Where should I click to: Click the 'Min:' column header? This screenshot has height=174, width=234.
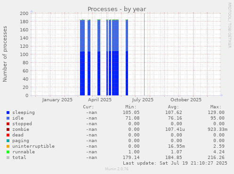[131, 107]
